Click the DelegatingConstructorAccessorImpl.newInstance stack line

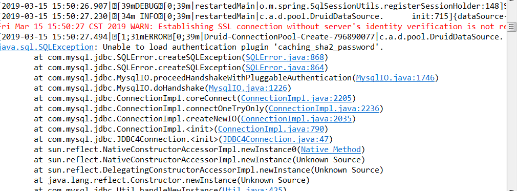[209, 170]
